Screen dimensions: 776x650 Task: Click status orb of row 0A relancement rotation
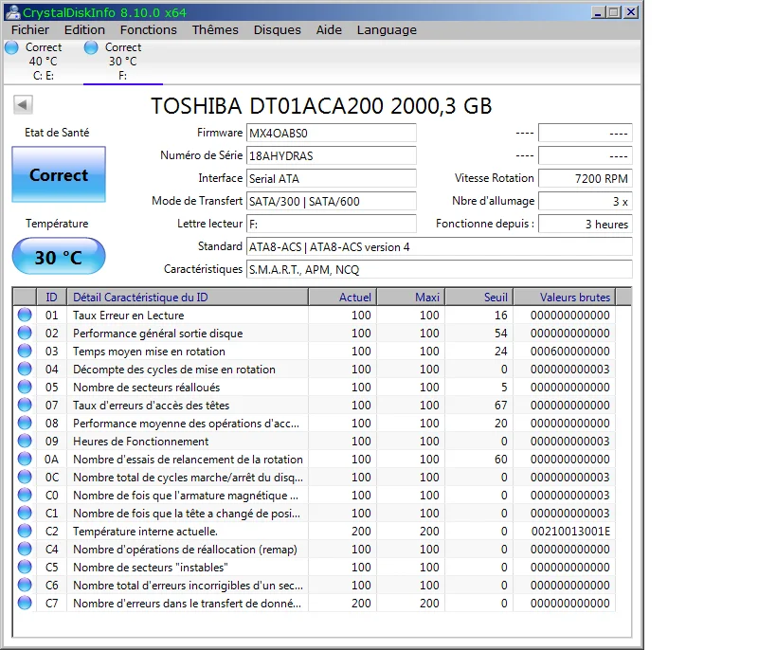[25, 459]
